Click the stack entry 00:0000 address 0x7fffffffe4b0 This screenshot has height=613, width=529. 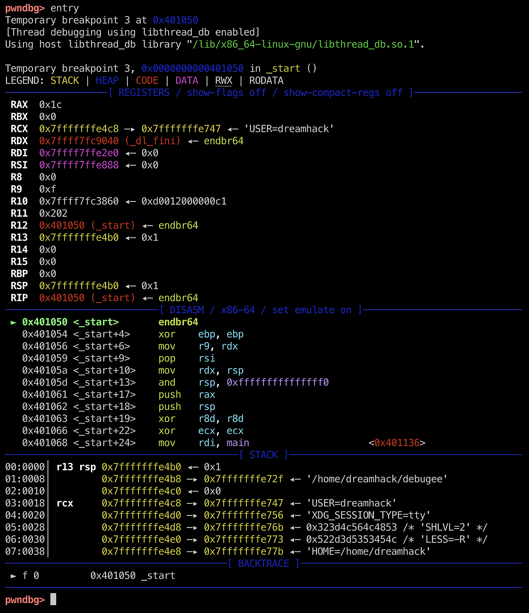(141, 467)
